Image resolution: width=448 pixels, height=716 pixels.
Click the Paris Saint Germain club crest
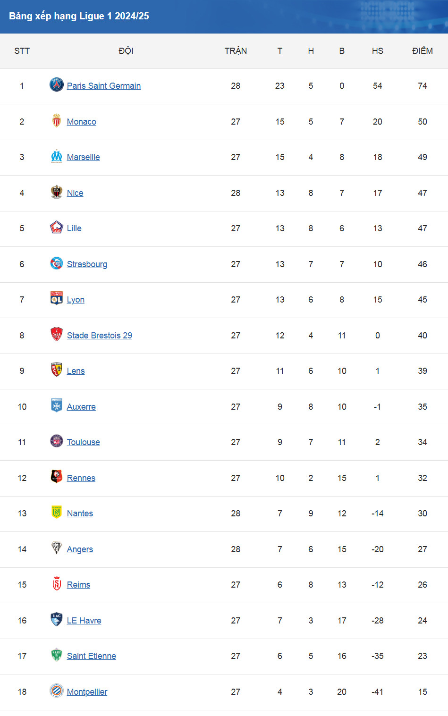[x=57, y=85]
